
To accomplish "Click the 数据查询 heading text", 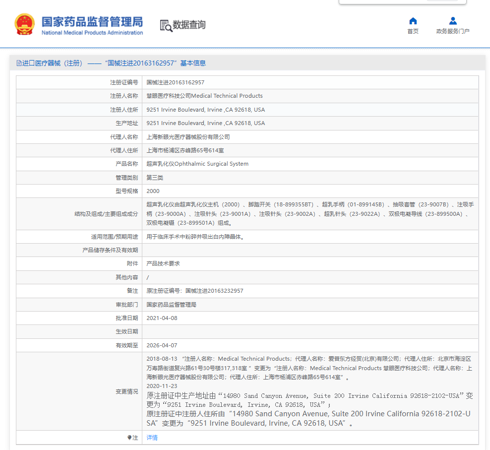I will click(x=189, y=25).
